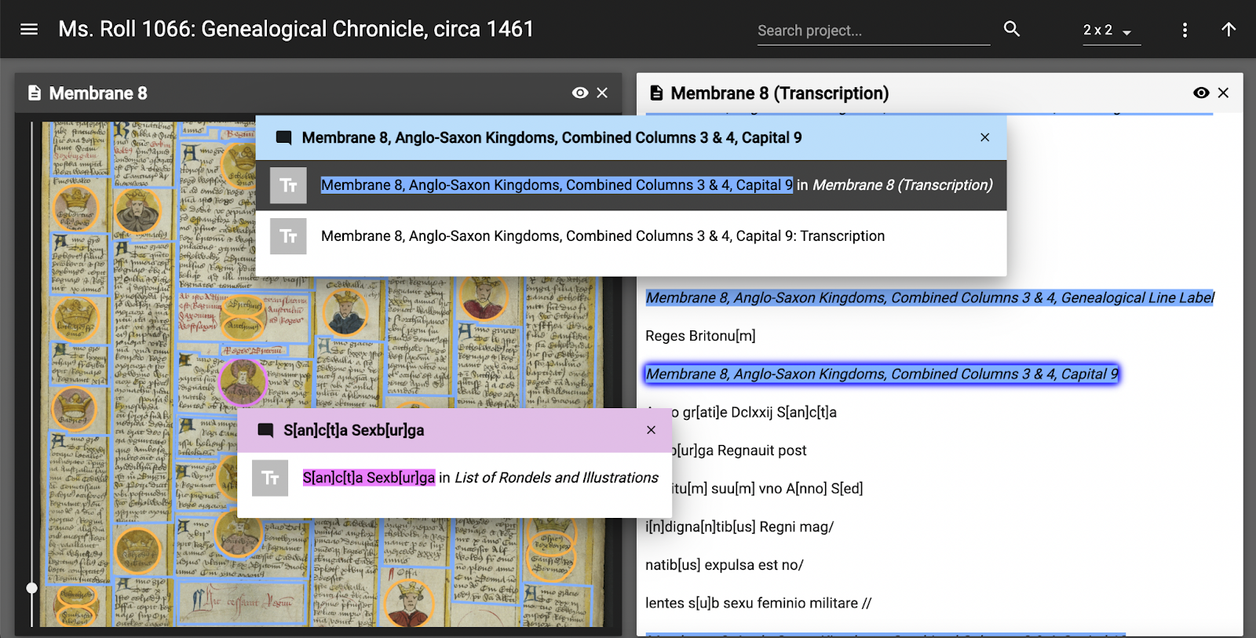Click text icon beside 'Capital 9: Transcription' row
Image resolution: width=1256 pixels, height=638 pixels.
click(x=288, y=236)
